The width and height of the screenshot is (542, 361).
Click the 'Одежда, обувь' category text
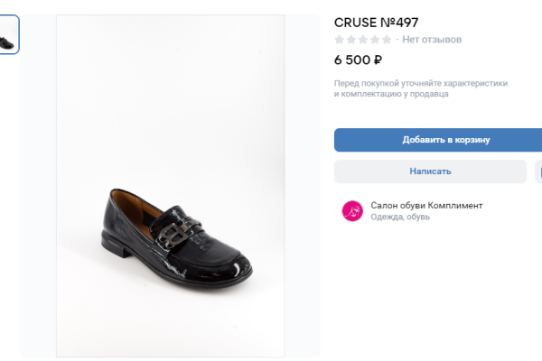click(x=400, y=218)
